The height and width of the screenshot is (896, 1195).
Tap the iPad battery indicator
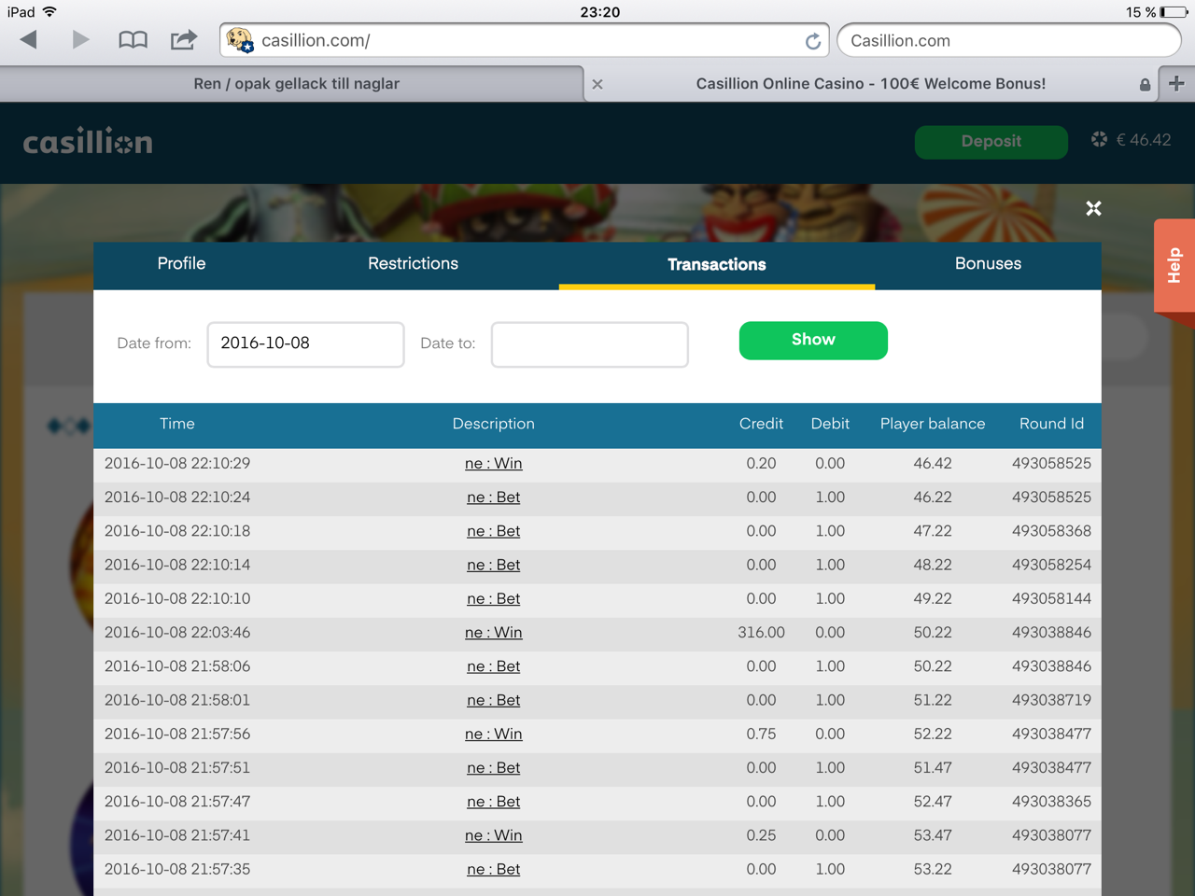[1174, 12]
